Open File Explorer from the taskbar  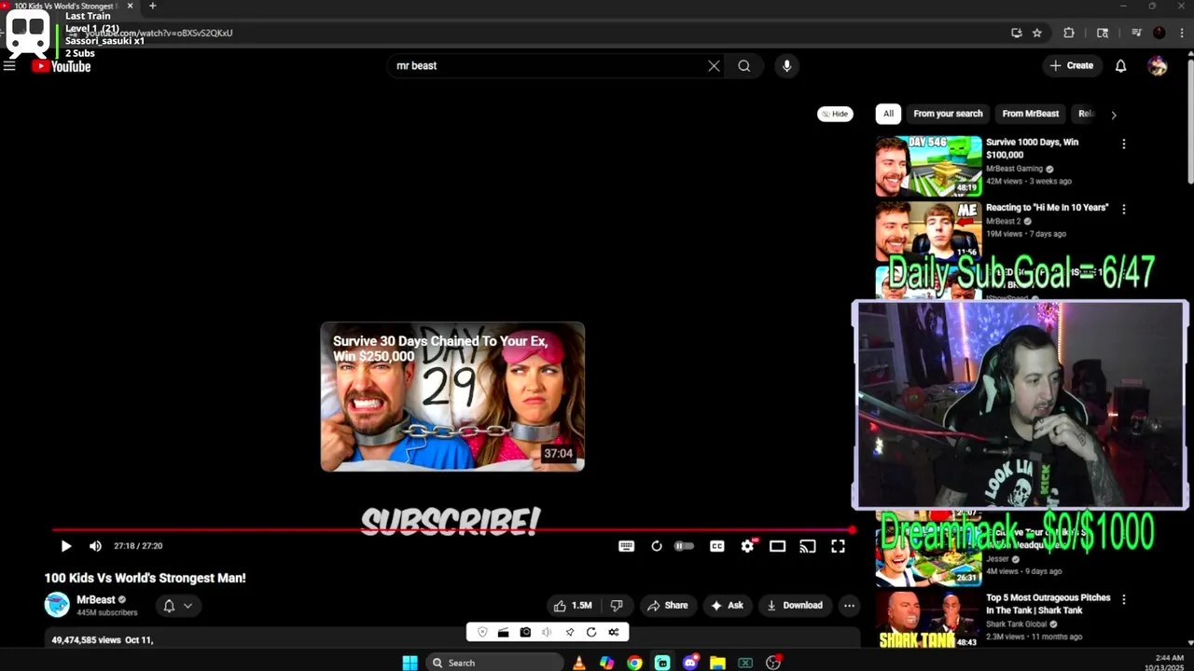coord(717,663)
